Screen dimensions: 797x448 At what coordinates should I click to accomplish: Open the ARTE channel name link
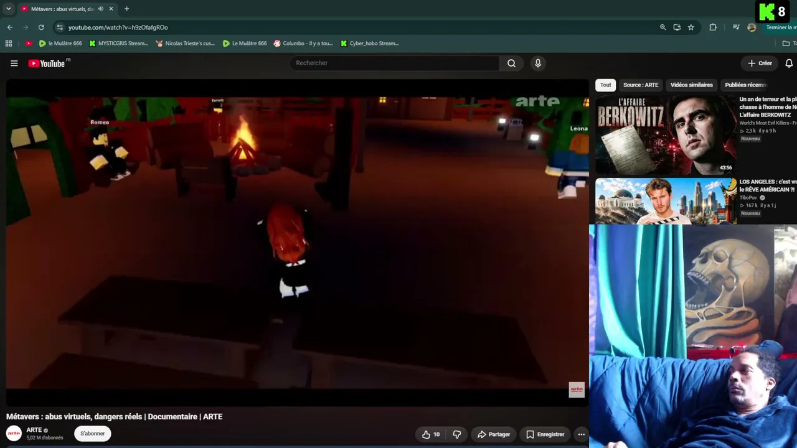(x=34, y=430)
